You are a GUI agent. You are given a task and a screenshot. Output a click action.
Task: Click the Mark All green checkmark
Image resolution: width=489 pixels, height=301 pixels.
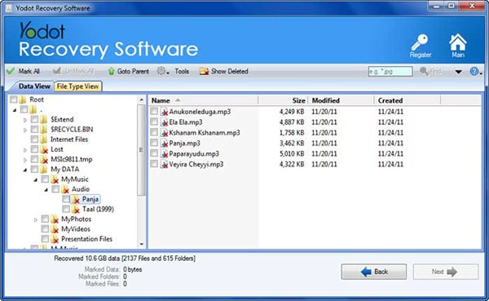[11, 71]
